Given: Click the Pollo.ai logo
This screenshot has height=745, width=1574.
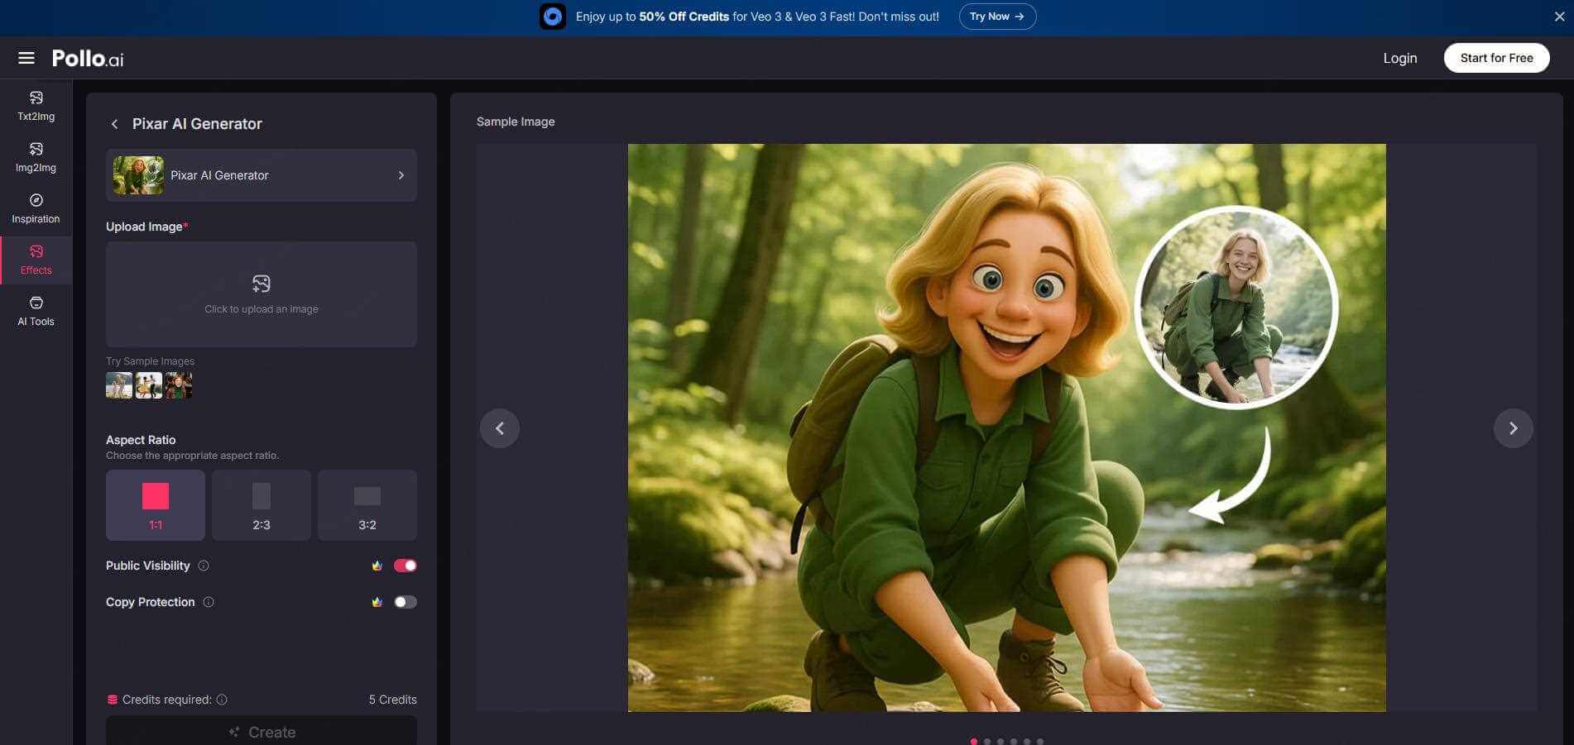Looking at the screenshot, I should (86, 58).
